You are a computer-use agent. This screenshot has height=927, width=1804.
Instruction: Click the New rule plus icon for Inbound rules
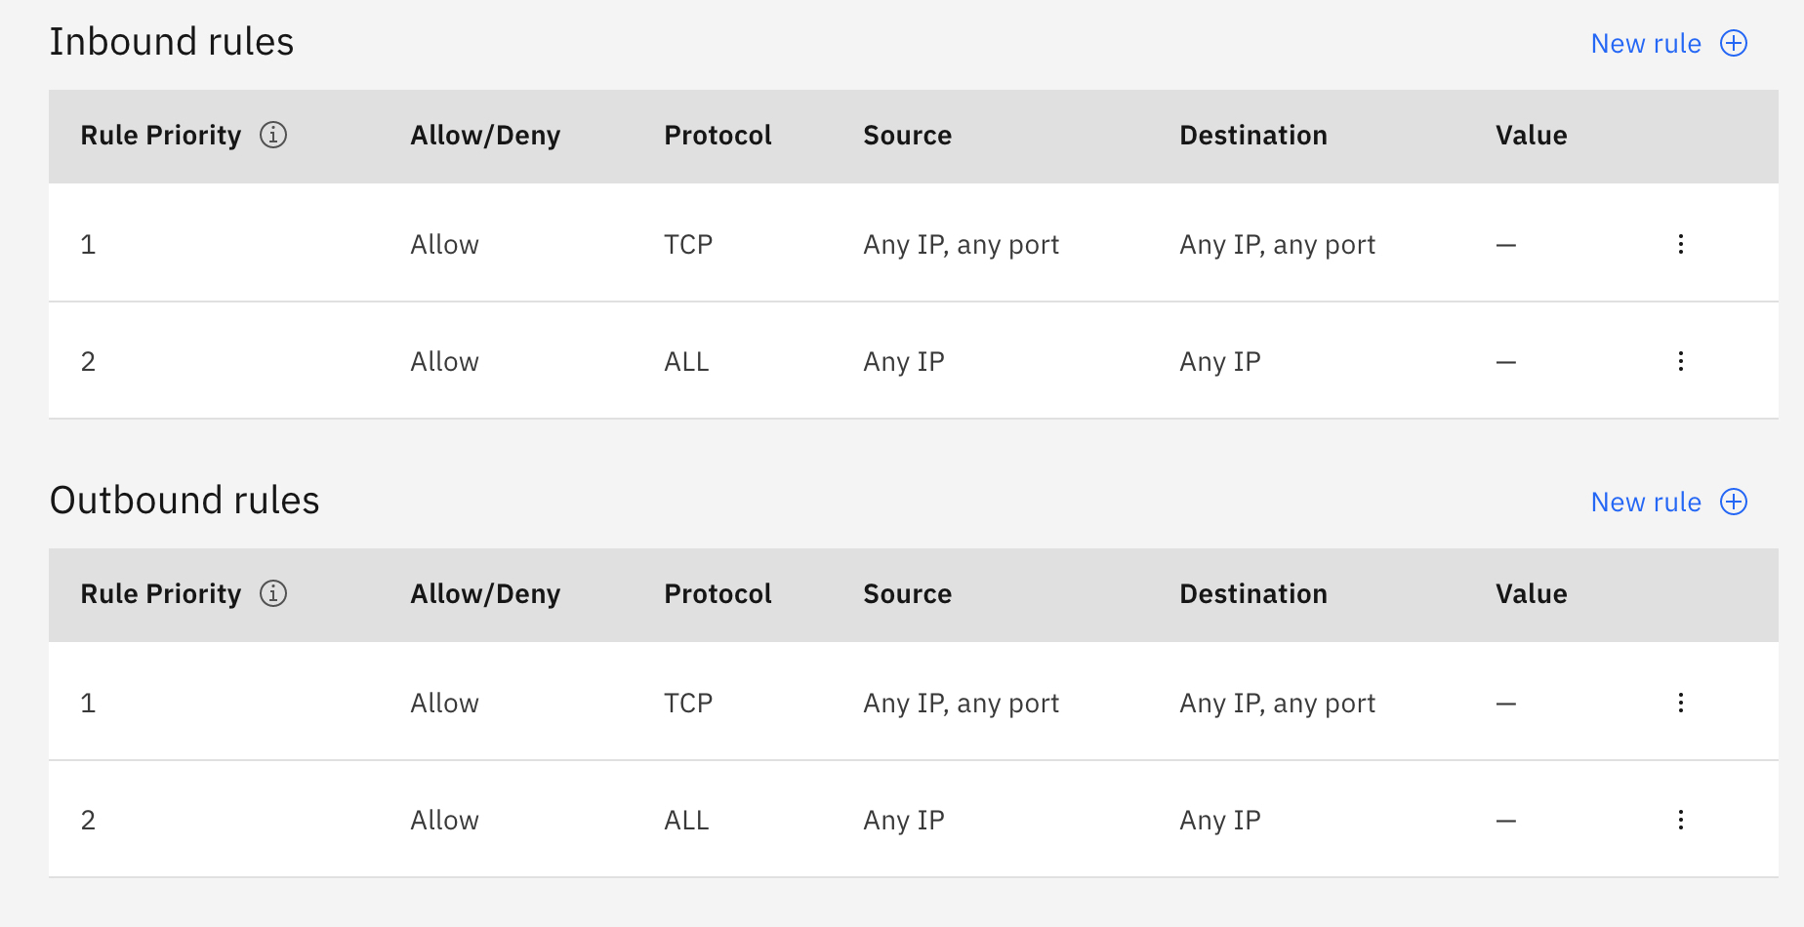click(x=1734, y=44)
